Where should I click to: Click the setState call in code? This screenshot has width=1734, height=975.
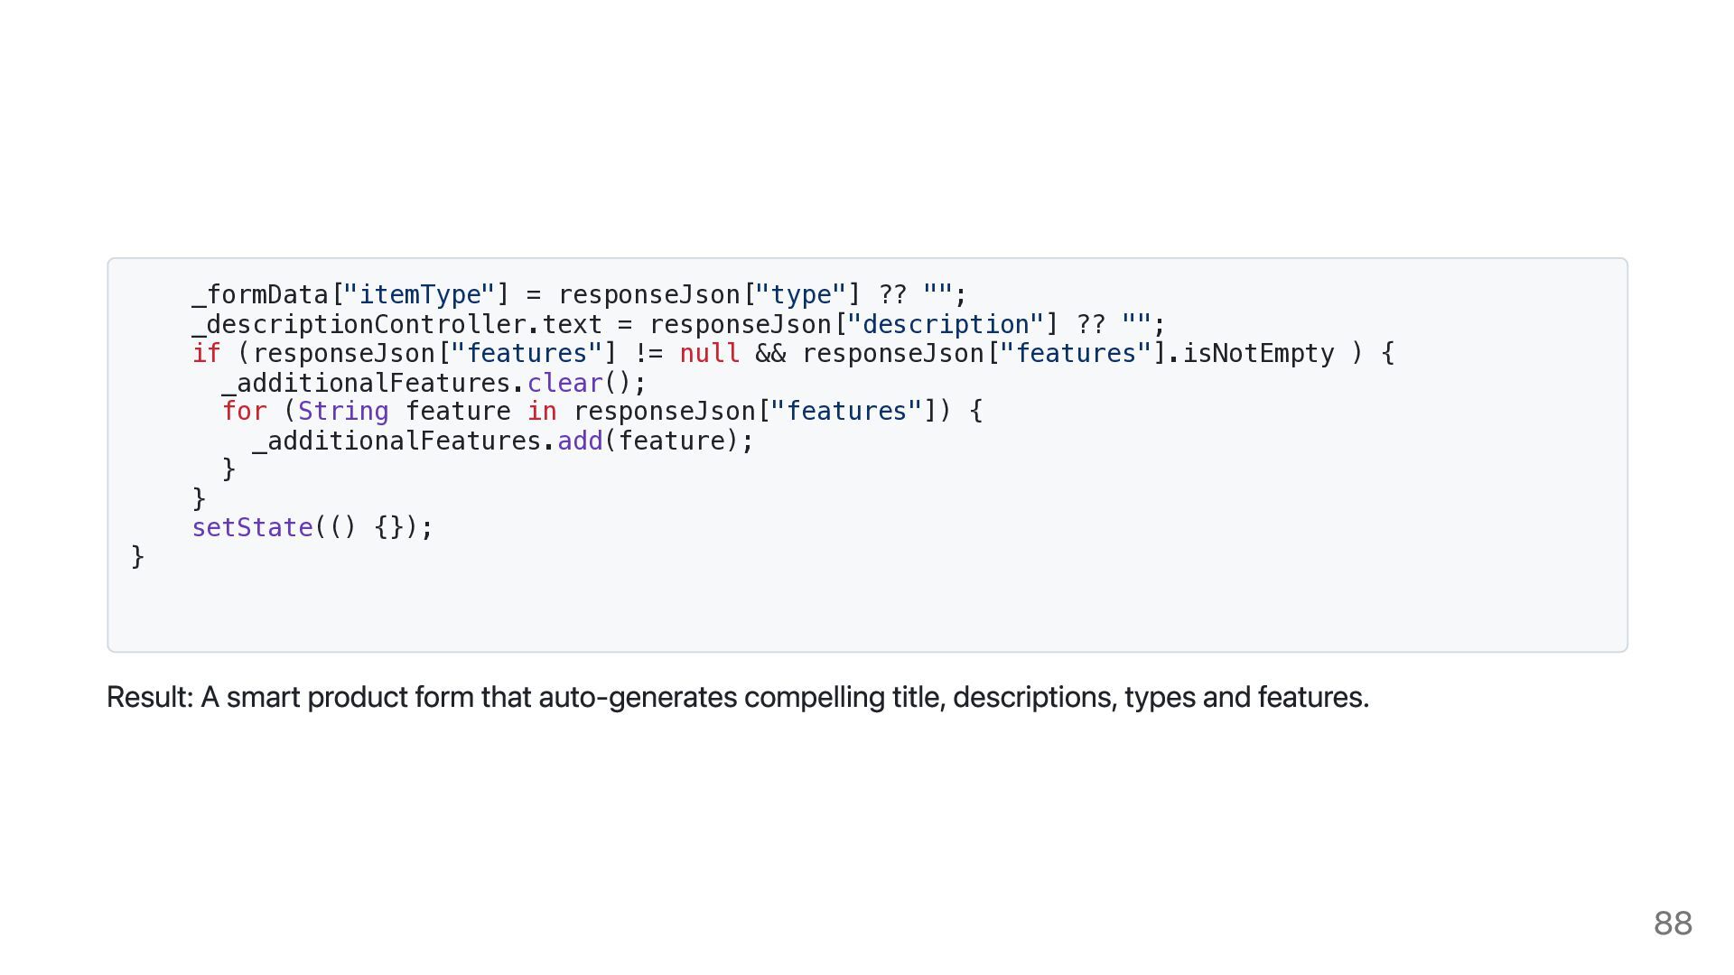(252, 527)
